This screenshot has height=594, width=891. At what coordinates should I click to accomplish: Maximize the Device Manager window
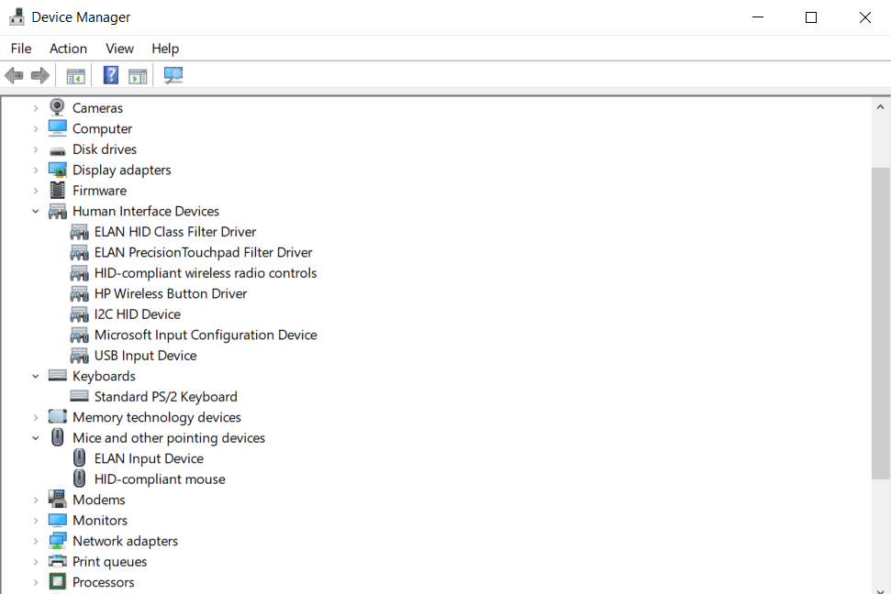point(811,17)
